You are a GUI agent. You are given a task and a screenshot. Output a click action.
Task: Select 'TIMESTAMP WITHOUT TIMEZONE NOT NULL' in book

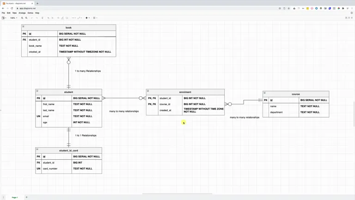pos(85,52)
